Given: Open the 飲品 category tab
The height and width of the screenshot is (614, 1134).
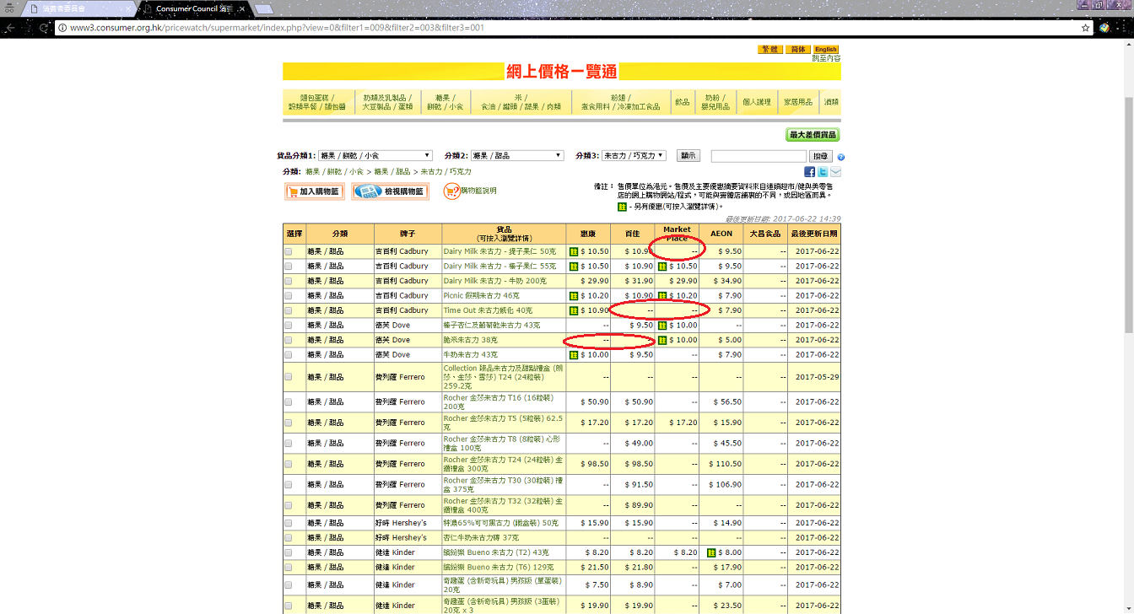Looking at the screenshot, I should (x=682, y=102).
